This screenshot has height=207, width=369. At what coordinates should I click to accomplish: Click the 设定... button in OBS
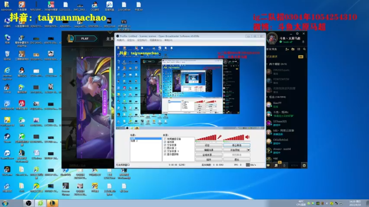tap(208, 145)
